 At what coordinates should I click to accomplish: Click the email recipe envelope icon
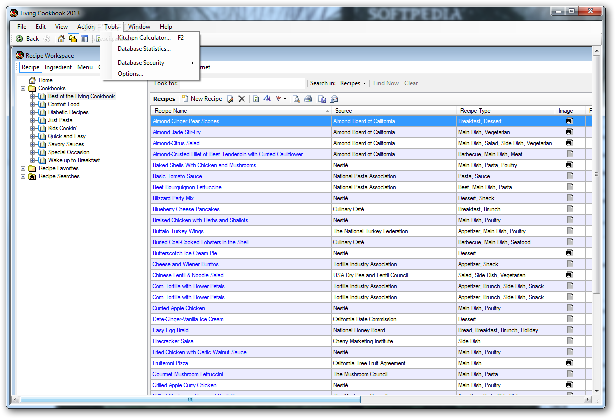pyautogui.click(x=334, y=99)
